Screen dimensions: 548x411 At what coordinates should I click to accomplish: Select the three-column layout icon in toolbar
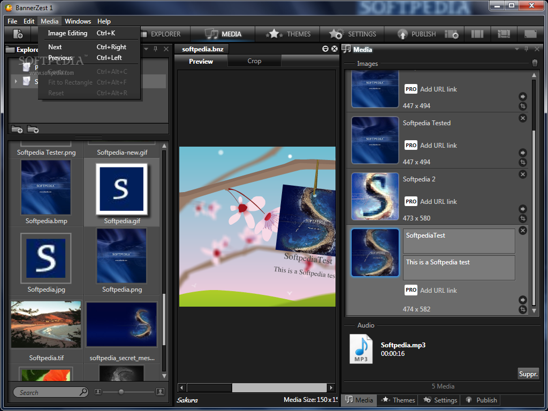click(x=477, y=34)
